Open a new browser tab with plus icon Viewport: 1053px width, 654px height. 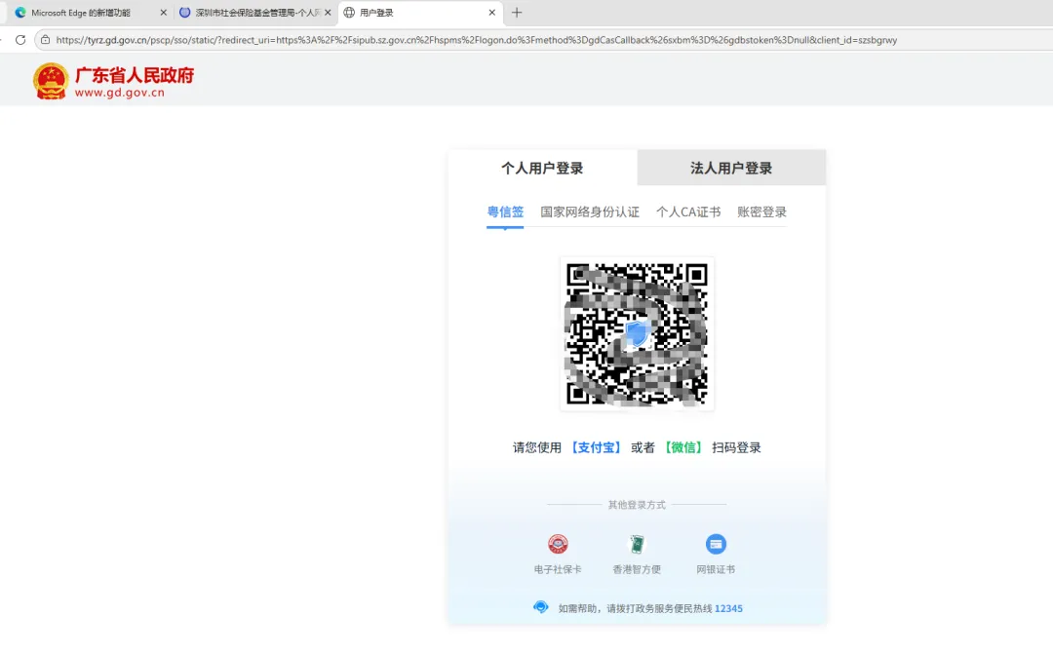coord(517,12)
